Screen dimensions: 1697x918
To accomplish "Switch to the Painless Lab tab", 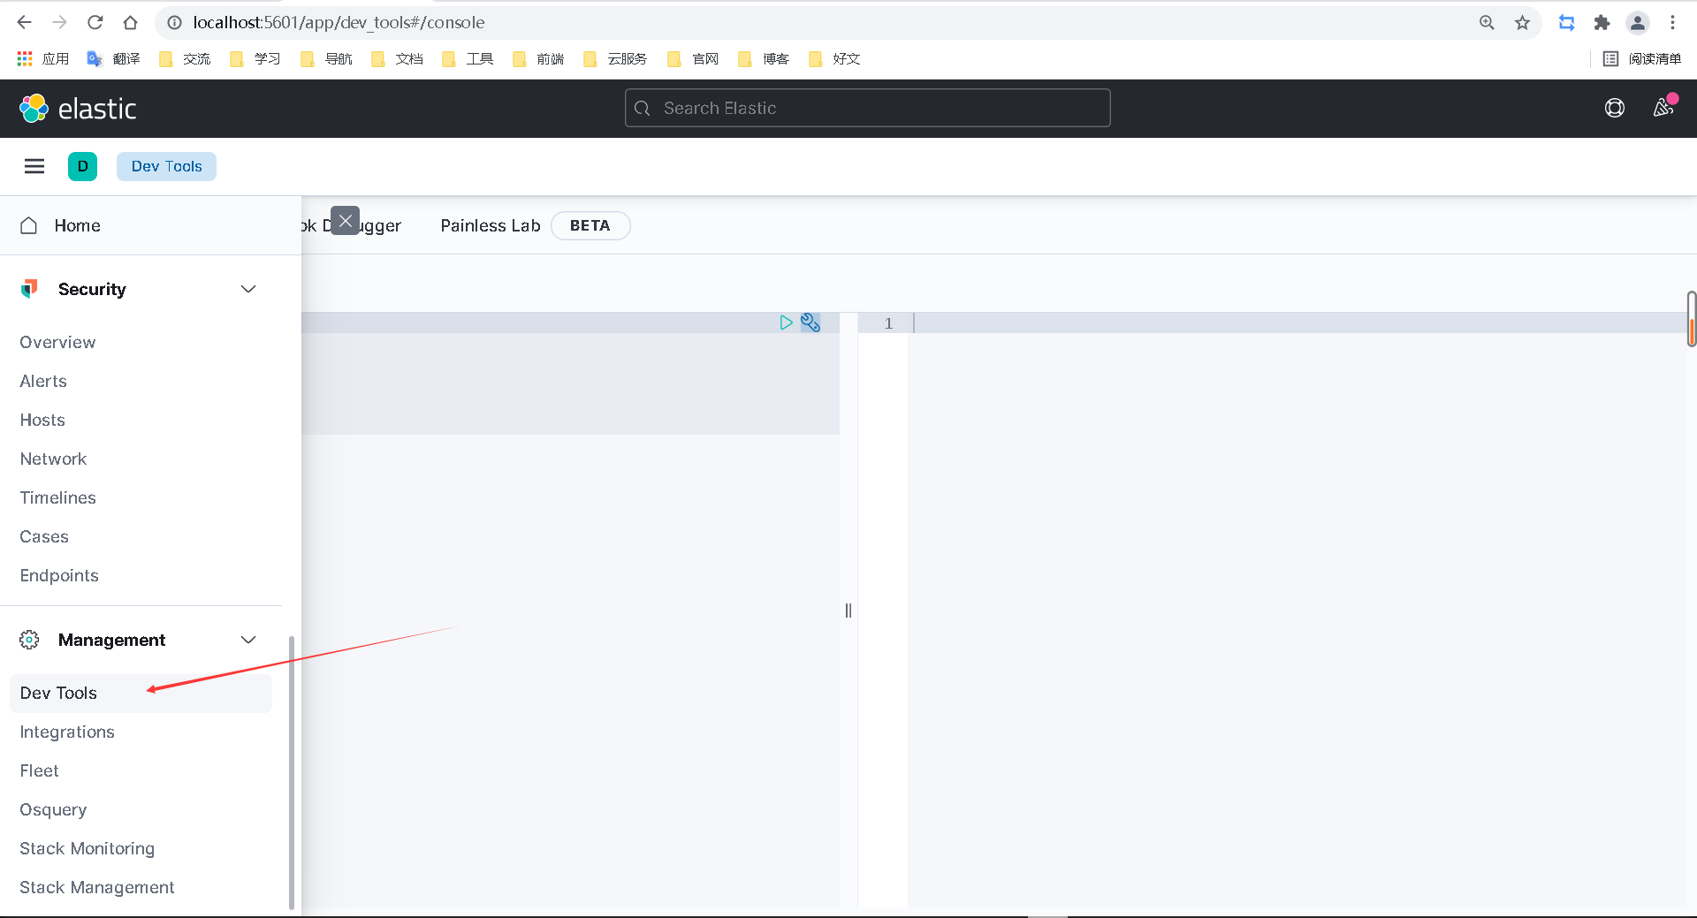I will pos(491,225).
